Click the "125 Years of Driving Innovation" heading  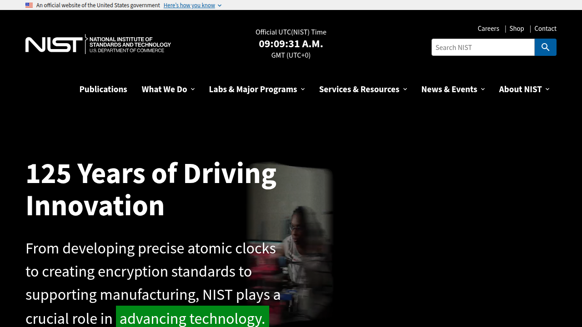[x=151, y=189]
